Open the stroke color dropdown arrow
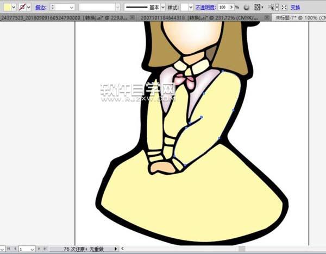The width and height of the screenshot is (326, 254). tap(29, 8)
